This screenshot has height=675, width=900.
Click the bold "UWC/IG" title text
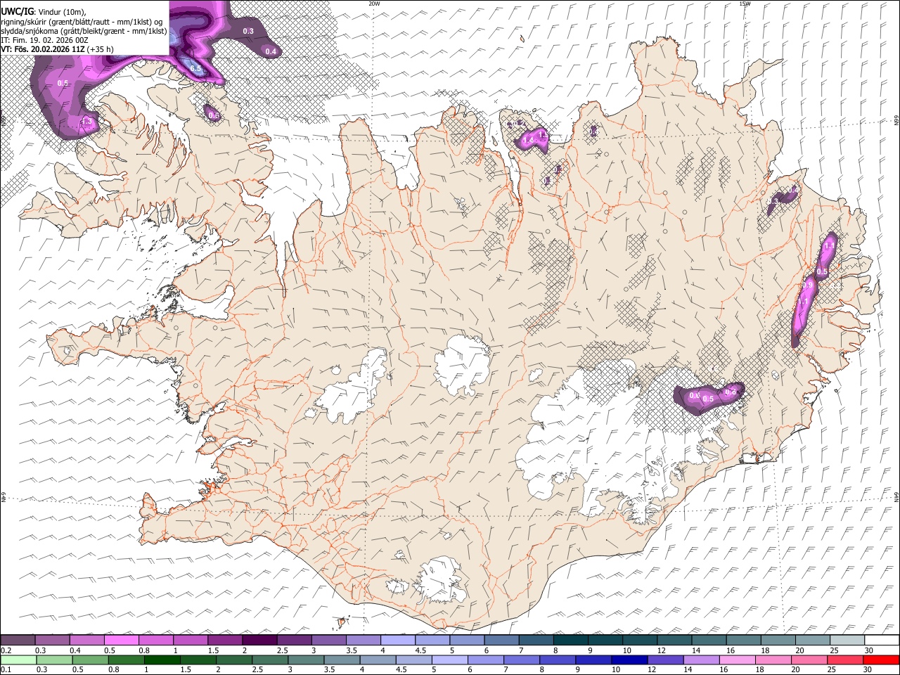(x=16, y=12)
